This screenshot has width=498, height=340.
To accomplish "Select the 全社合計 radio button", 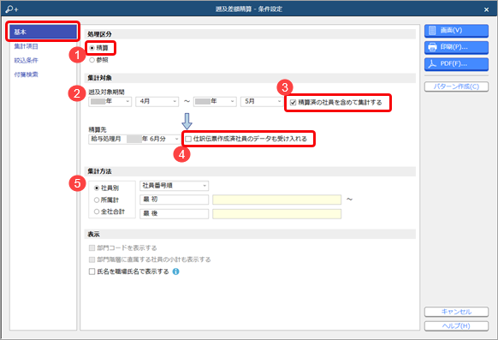I will point(97,212).
